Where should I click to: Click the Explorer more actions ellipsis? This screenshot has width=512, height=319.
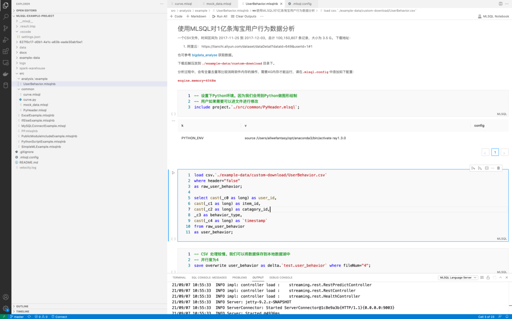(162, 4)
